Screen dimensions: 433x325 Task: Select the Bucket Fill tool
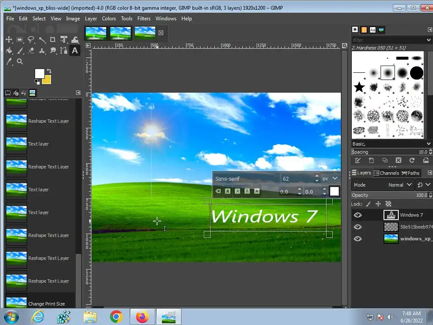click(x=9, y=51)
